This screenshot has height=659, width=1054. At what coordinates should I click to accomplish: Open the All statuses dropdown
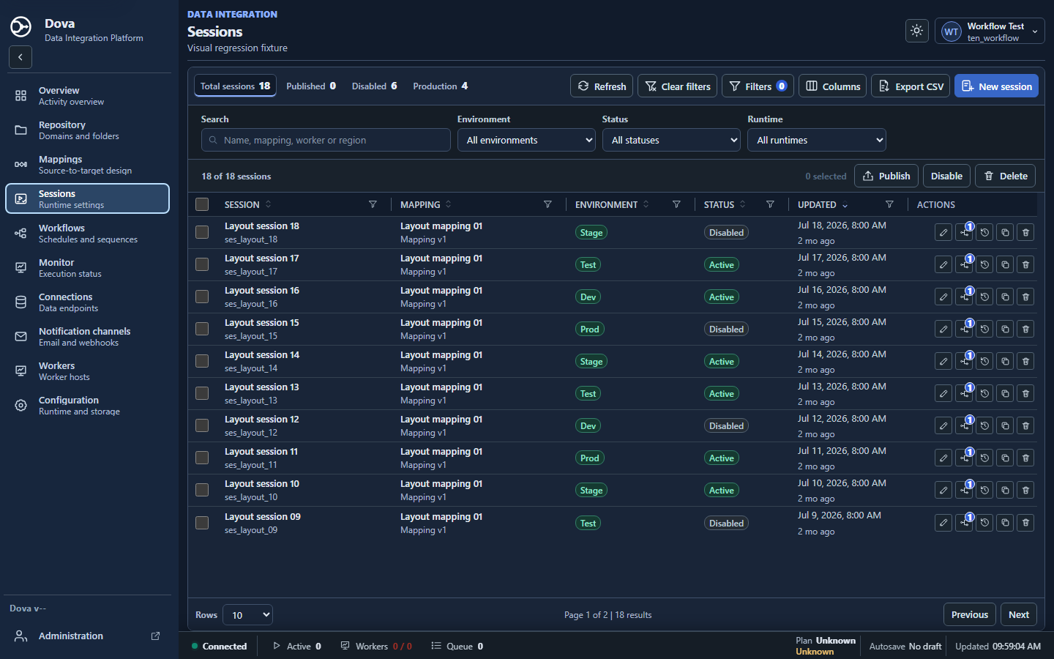pos(671,141)
